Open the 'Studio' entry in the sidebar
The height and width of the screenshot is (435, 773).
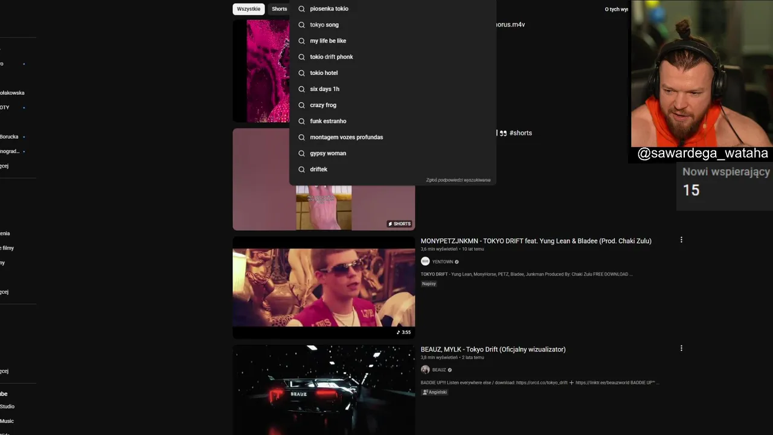point(7,407)
